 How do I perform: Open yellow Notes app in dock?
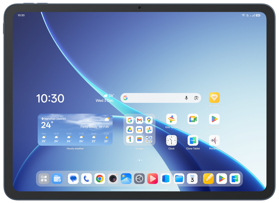[x=208, y=179]
